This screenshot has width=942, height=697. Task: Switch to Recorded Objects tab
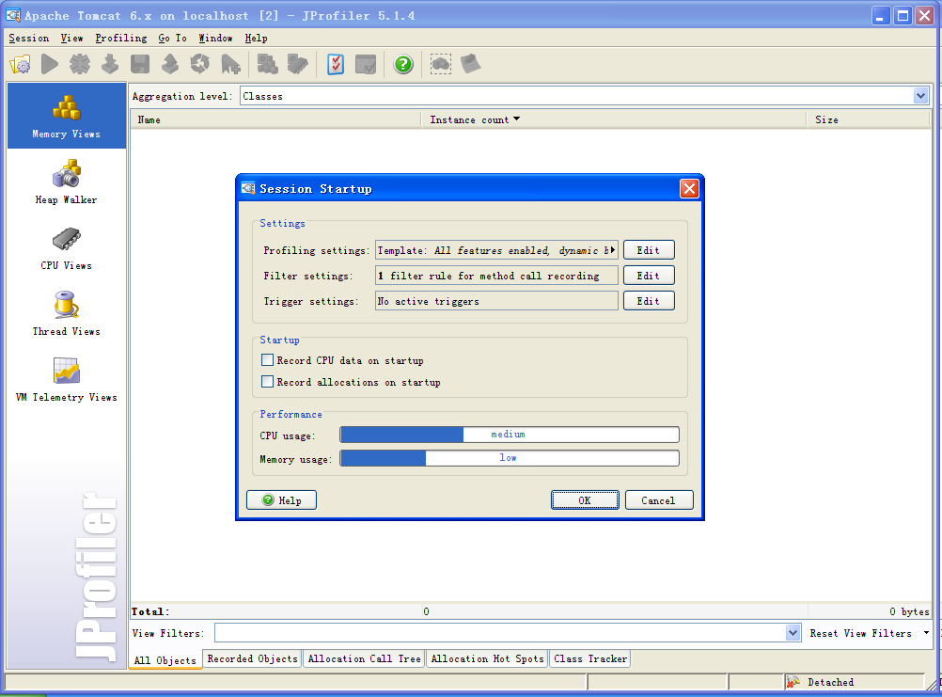click(252, 658)
